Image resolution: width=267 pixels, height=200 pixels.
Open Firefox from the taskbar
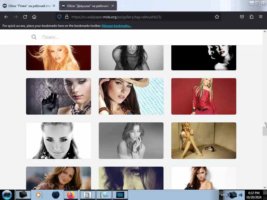[71, 195]
